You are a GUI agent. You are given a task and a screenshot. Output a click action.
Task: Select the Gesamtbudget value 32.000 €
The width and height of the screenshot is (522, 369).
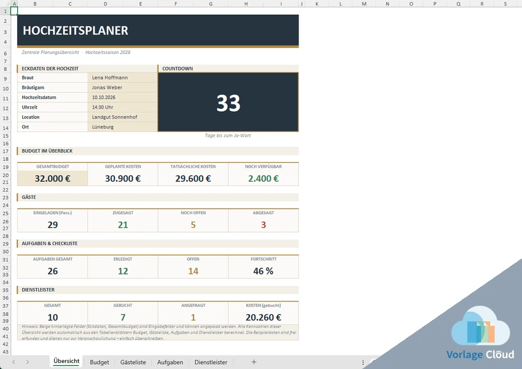point(53,178)
